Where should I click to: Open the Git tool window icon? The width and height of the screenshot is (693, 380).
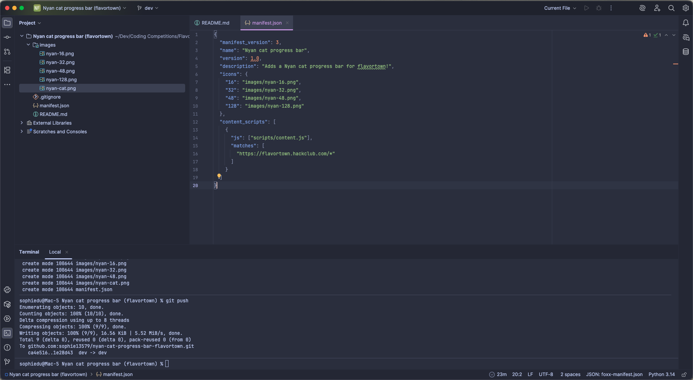tap(7, 362)
